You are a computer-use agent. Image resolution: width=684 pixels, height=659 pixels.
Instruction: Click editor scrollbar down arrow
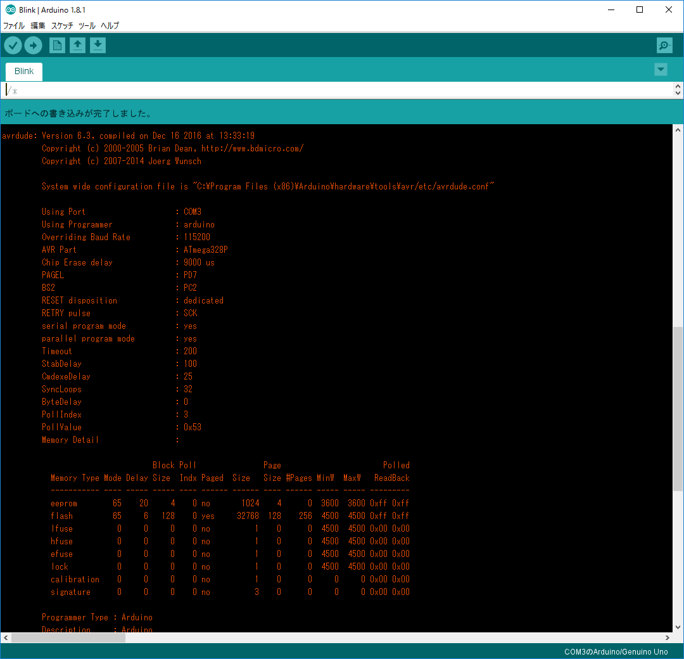(x=678, y=93)
